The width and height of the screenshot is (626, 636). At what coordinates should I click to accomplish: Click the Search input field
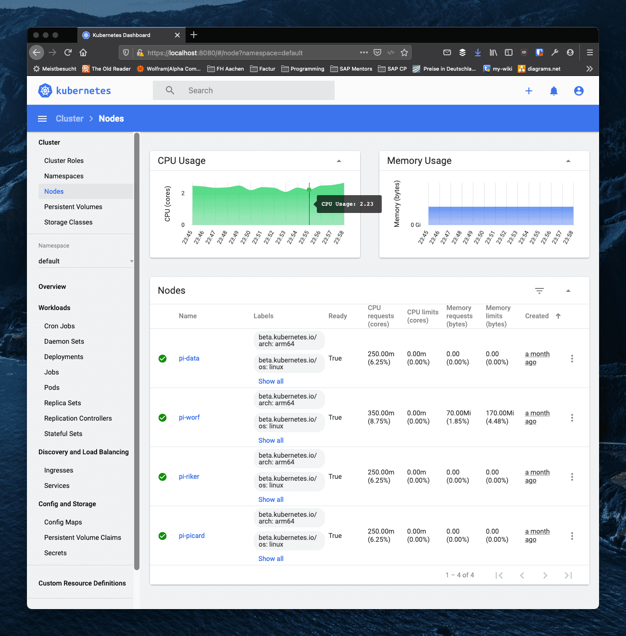[244, 90]
